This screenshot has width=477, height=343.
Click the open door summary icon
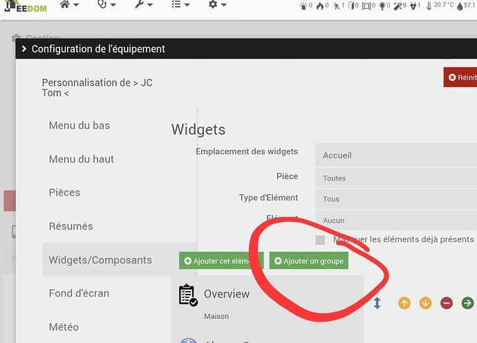click(351, 6)
